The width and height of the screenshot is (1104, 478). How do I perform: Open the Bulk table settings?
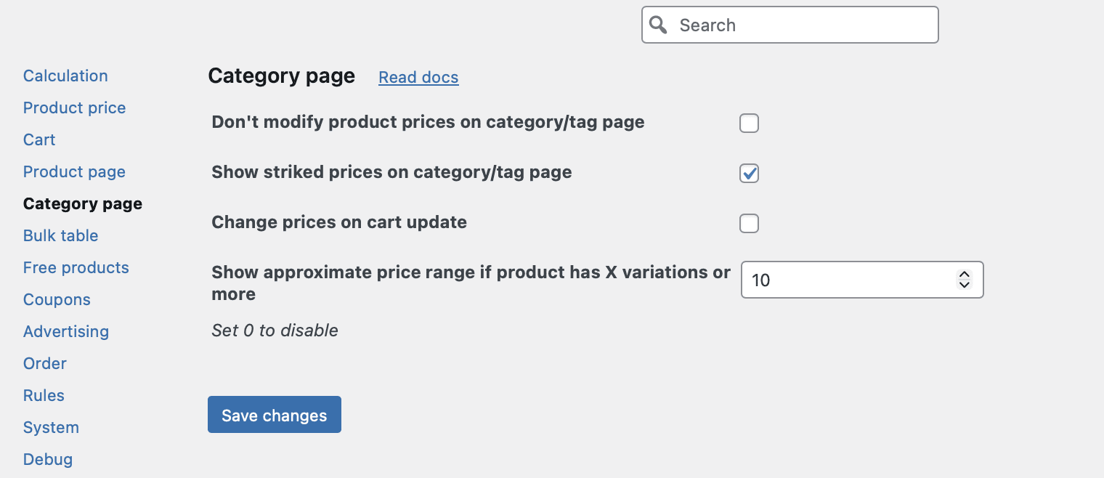point(60,235)
